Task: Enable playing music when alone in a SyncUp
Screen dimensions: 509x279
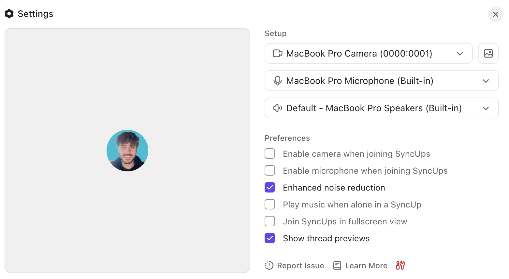Action: point(270,204)
